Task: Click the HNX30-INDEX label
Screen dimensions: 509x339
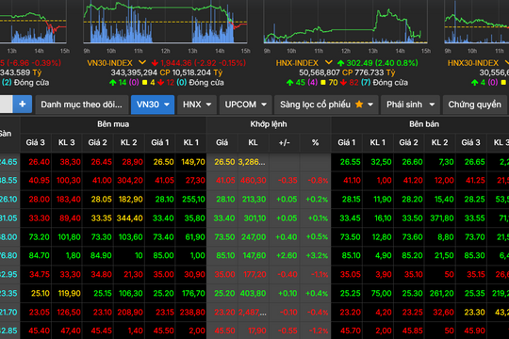Action: click(x=473, y=63)
